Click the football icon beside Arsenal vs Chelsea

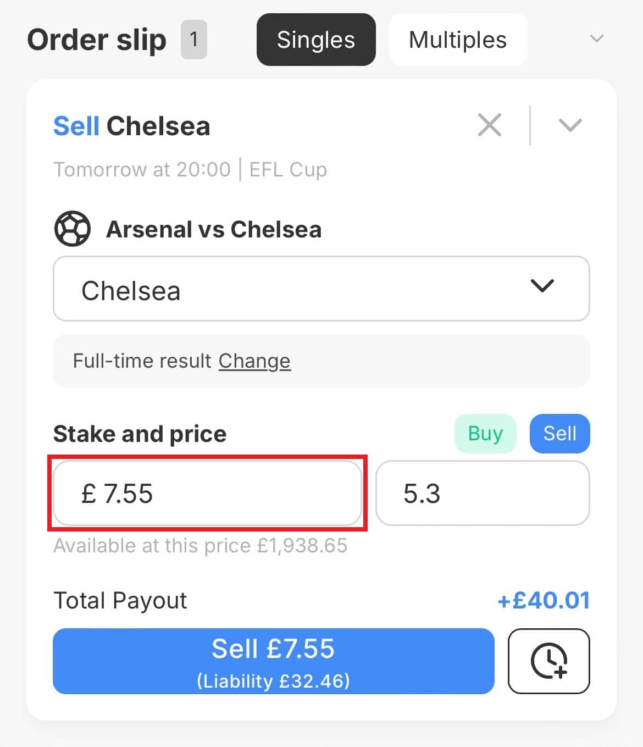pyautogui.click(x=73, y=229)
